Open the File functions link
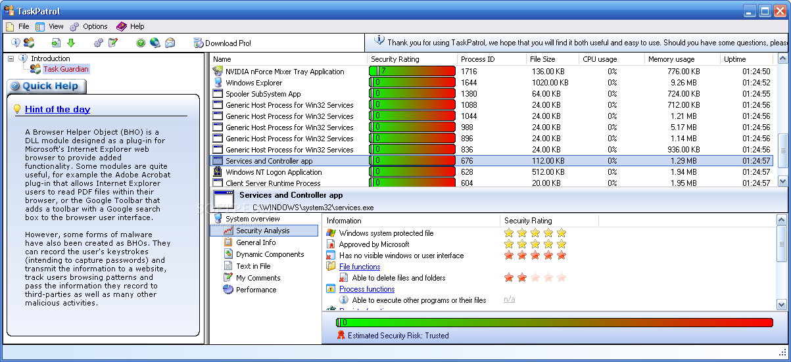 point(360,267)
